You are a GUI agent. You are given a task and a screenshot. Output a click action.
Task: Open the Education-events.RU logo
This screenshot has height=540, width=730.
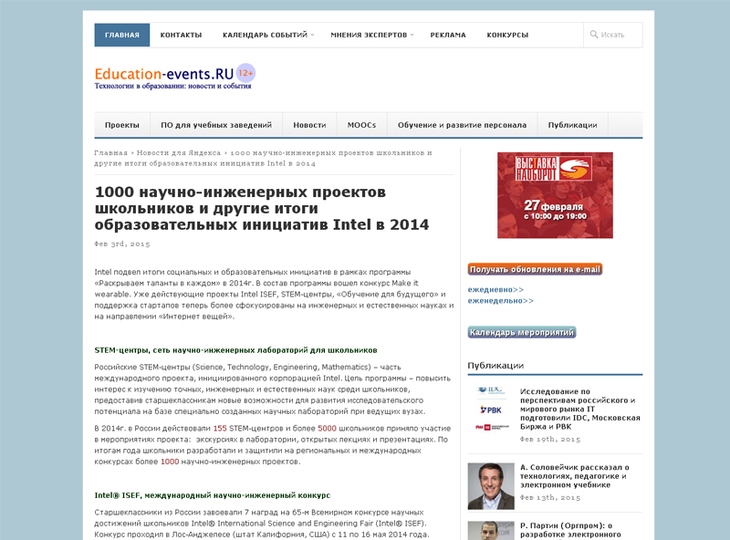[x=164, y=74]
